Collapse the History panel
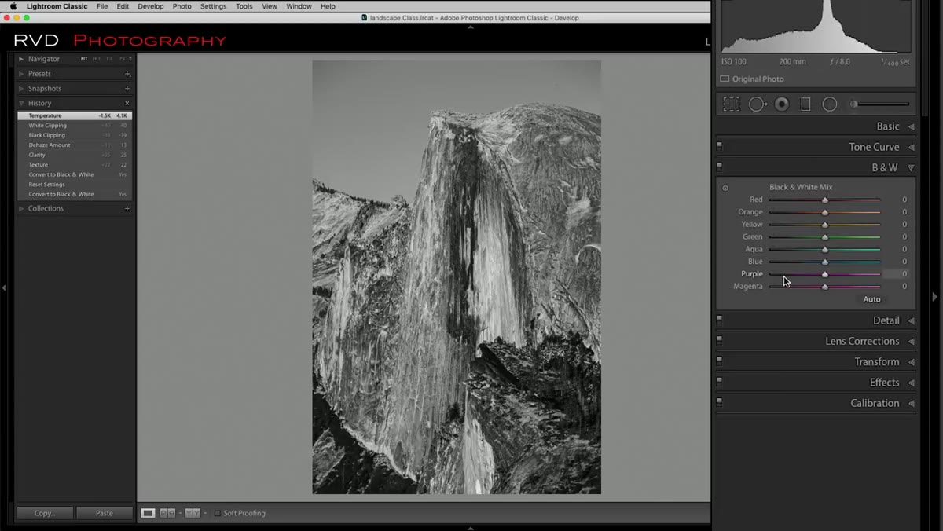Image resolution: width=943 pixels, height=531 pixels. 22,104
